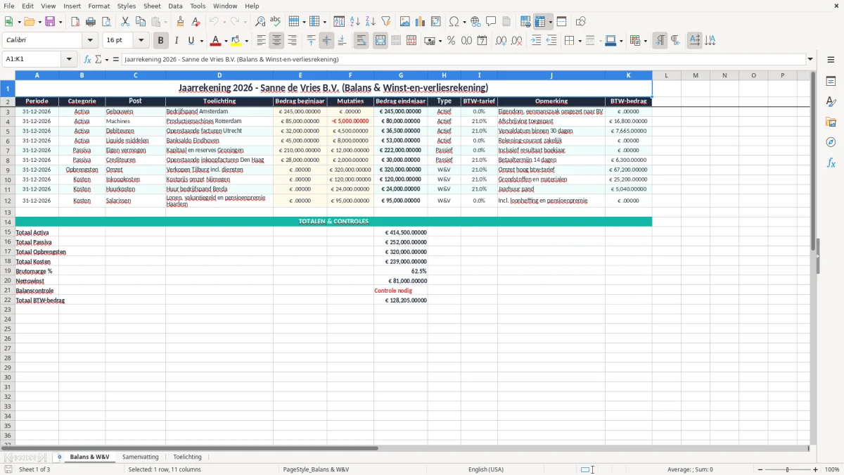Toggle Print Preview
The height and width of the screenshot is (475, 844).
105,22
